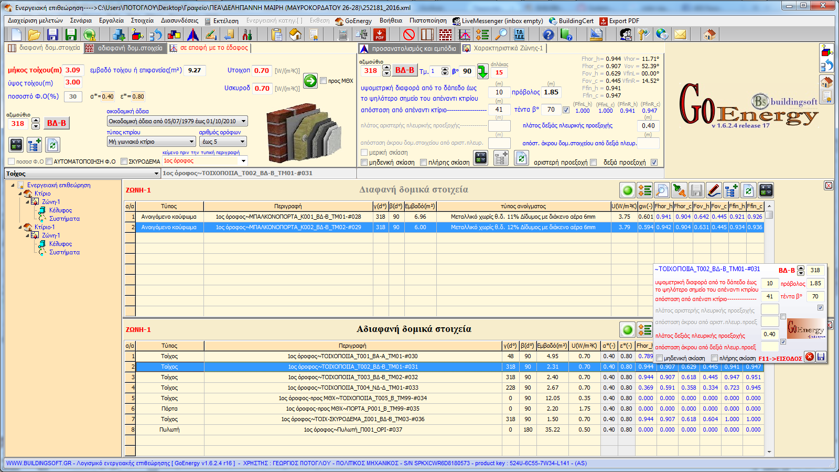This screenshot has height=472, width=839.
Task: Click the green arrow button next to the U-value fields
Action: coord(310,81)
